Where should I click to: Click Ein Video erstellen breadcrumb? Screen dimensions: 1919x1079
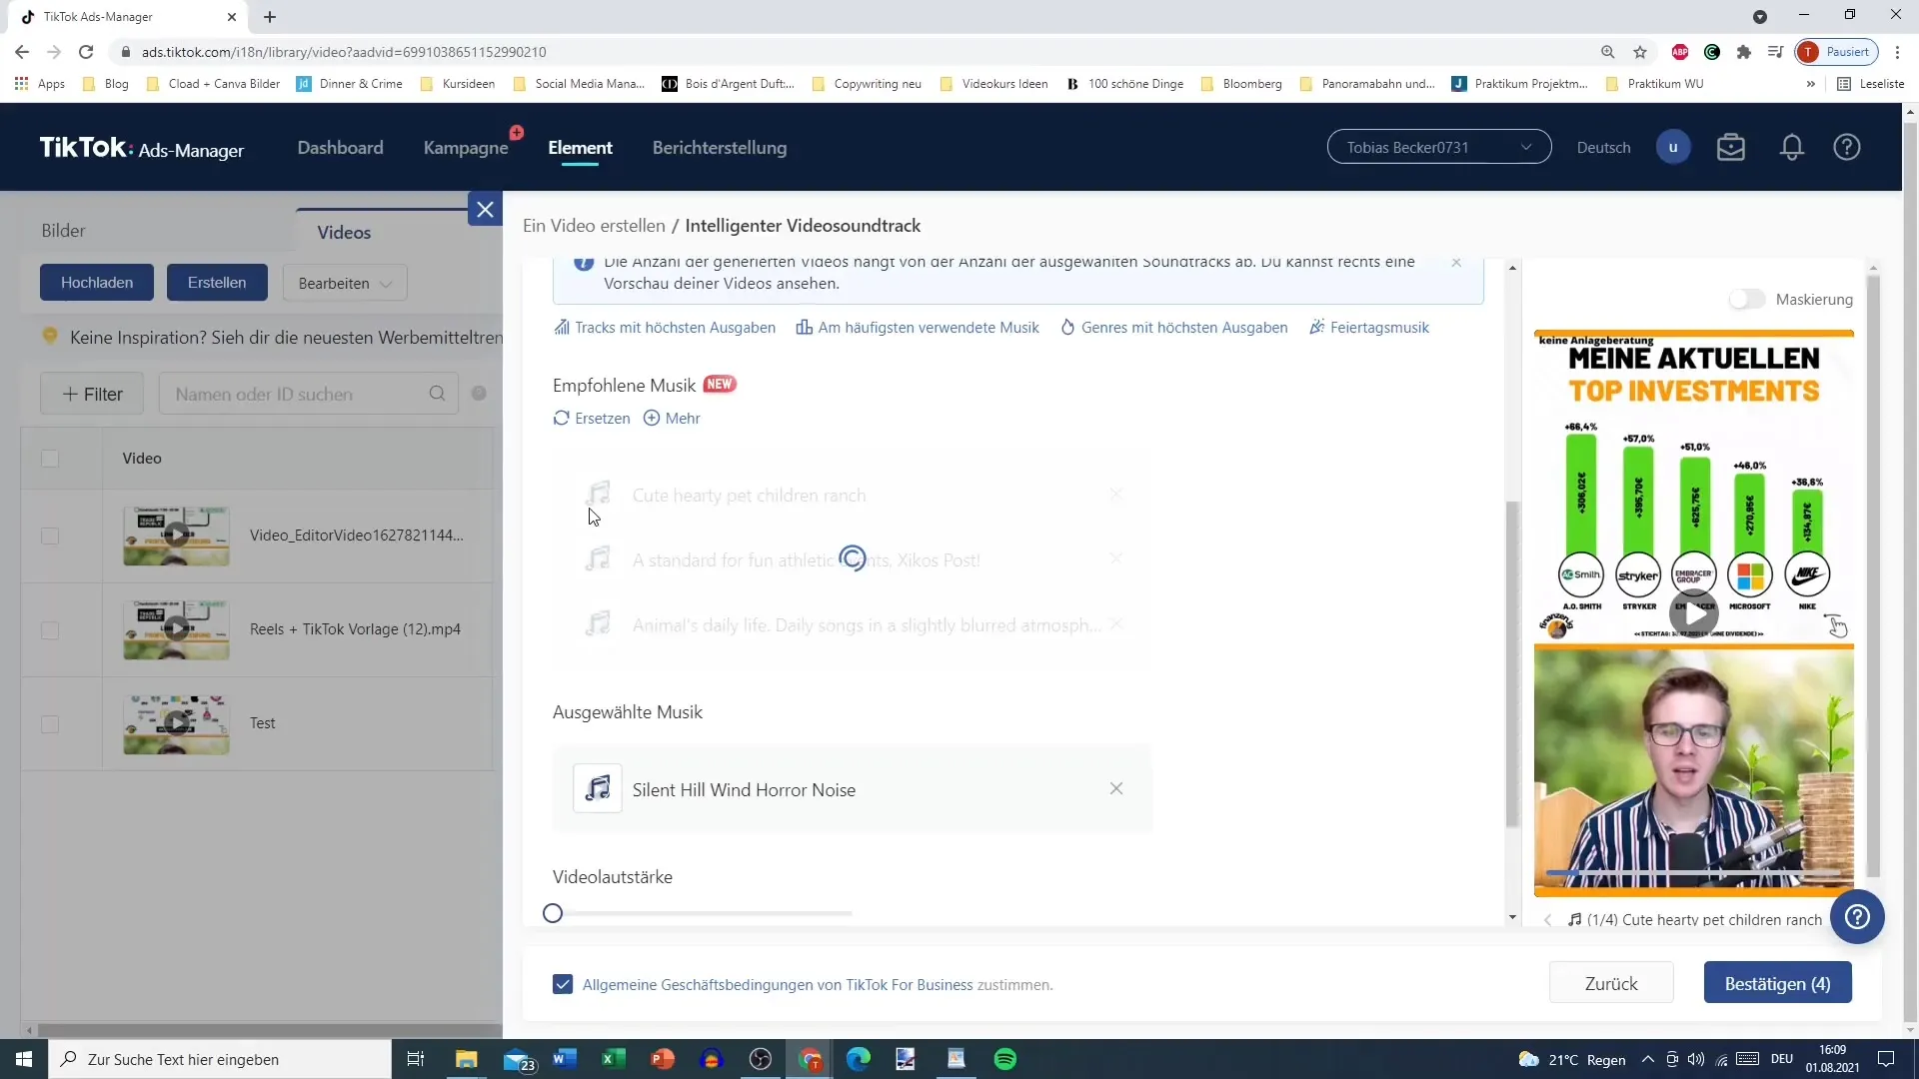[594, 226]
